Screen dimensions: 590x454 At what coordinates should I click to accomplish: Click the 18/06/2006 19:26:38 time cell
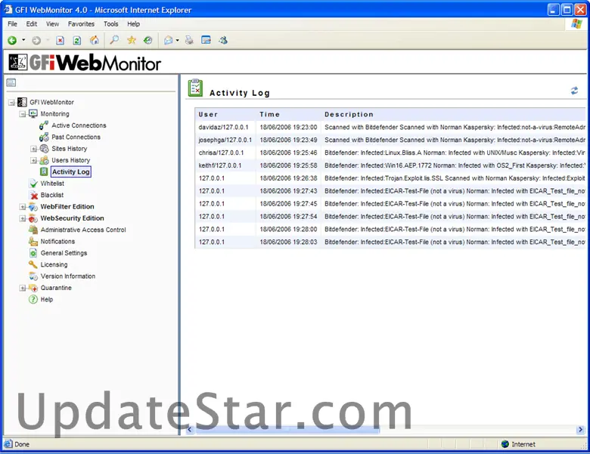click(x=288, y=178)
